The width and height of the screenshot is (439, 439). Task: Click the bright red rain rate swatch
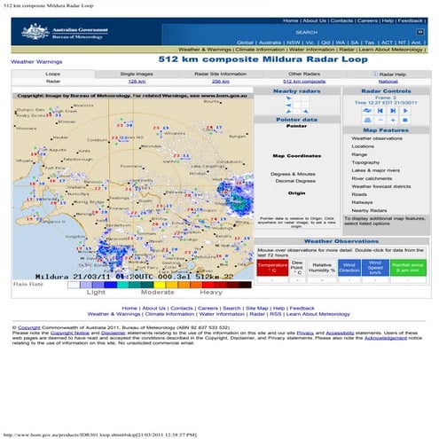pos(208,285)
